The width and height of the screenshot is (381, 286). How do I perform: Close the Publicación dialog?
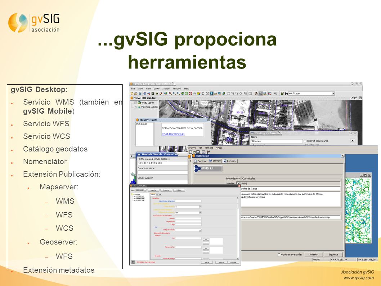[x=342, y=156]
